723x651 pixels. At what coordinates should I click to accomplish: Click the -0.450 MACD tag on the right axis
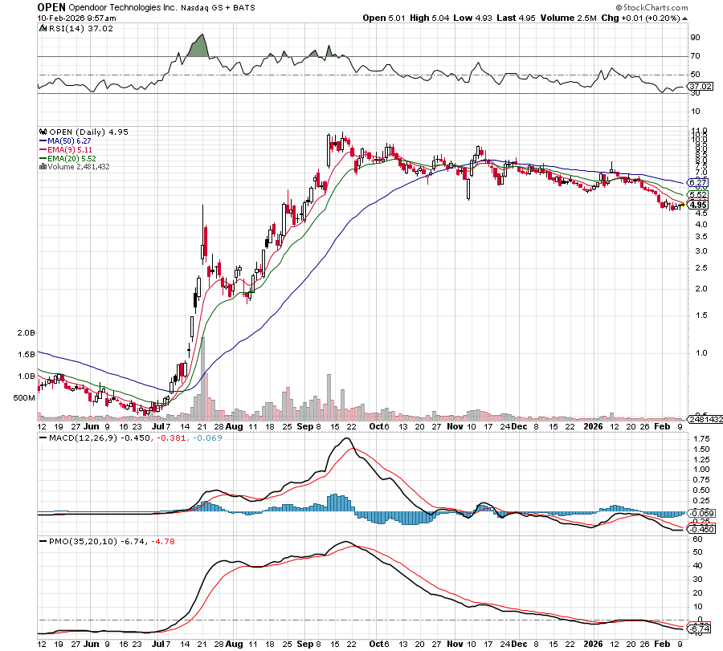[x=702, y=529]
